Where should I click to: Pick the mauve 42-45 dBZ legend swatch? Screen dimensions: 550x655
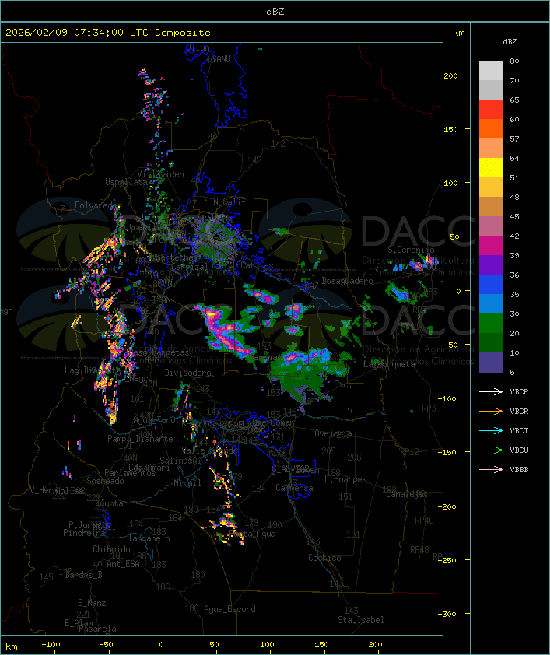pos(491,226)
